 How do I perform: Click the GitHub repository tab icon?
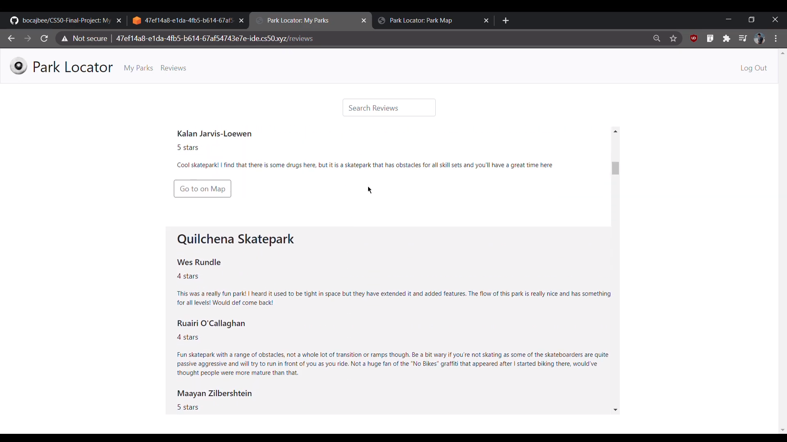point(15,20)
